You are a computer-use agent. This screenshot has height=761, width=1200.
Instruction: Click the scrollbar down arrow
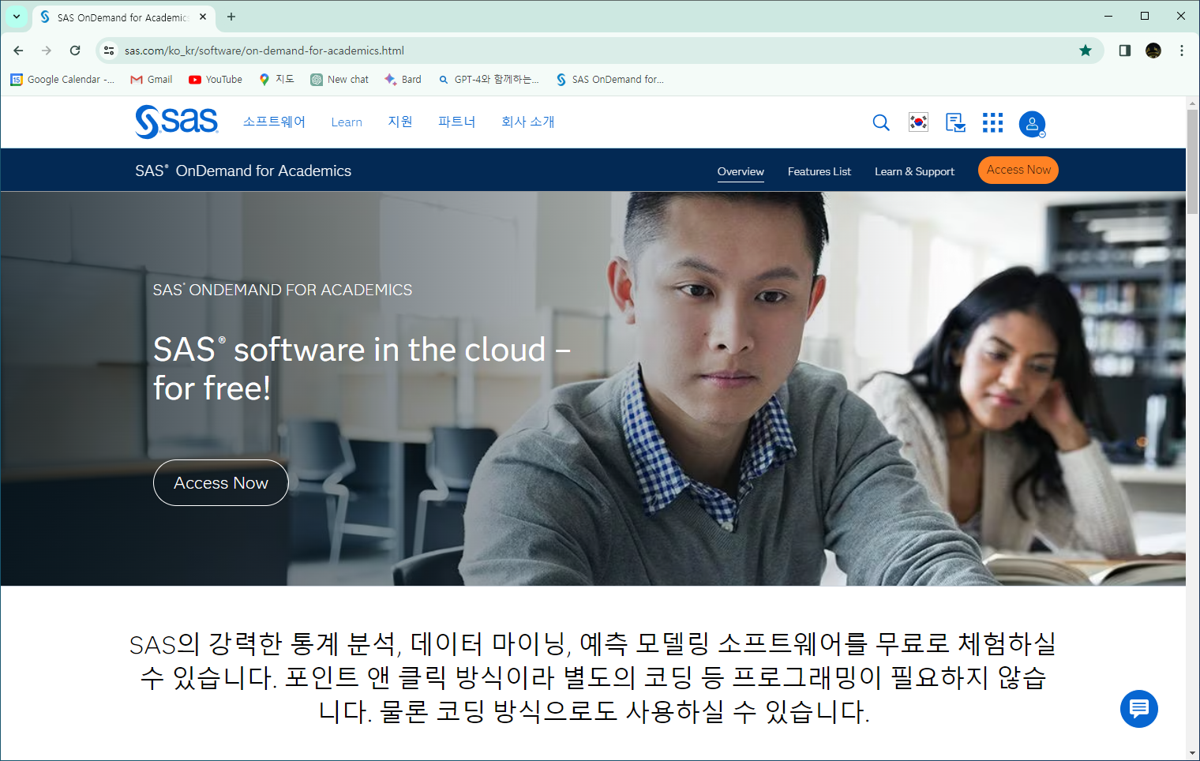[1192, 753]
